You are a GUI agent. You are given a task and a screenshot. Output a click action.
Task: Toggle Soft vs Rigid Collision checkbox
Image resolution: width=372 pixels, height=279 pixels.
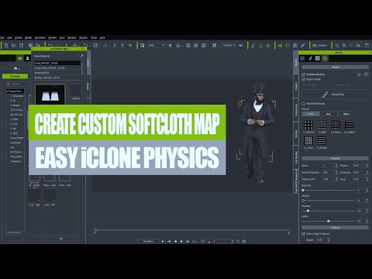[x=303, y=234]
